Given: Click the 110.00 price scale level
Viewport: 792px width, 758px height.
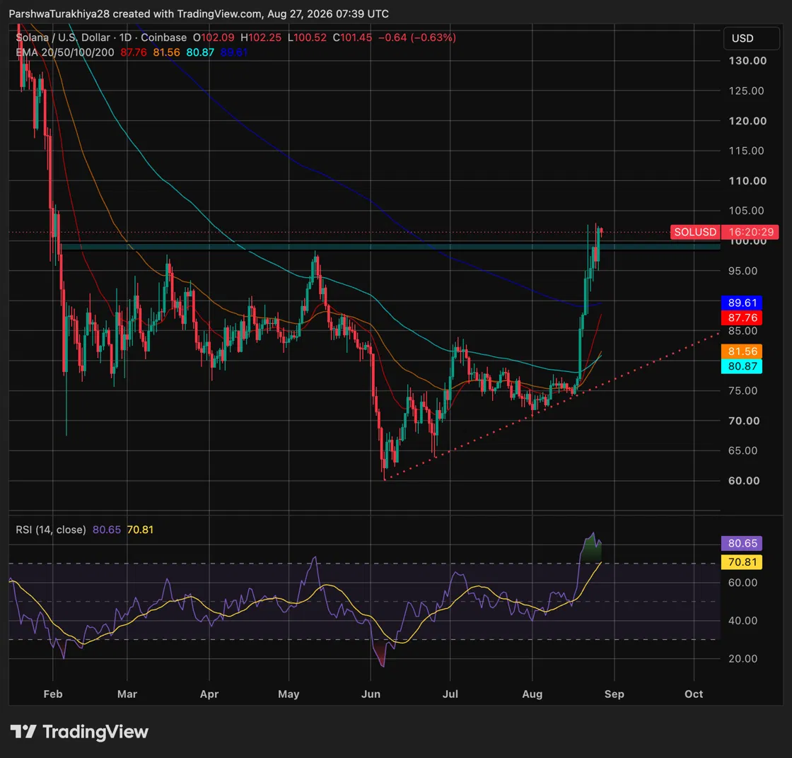Looking at the screenshot, I should pyautogui.click(x=747, y=181).
